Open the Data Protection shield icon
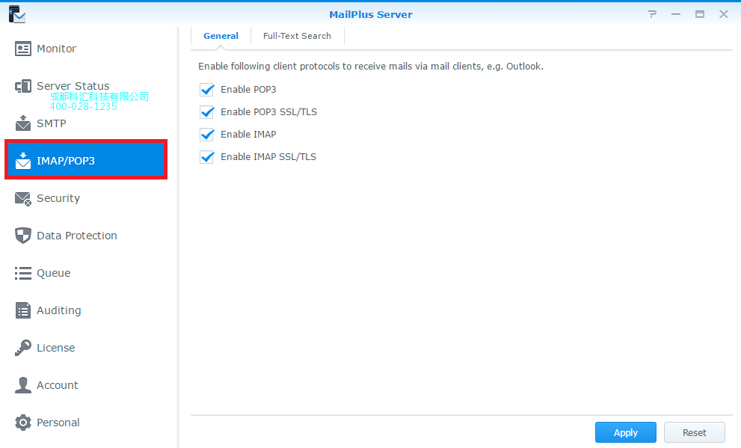741x448 pixels. pyautogui.click(x=22, y=236)
